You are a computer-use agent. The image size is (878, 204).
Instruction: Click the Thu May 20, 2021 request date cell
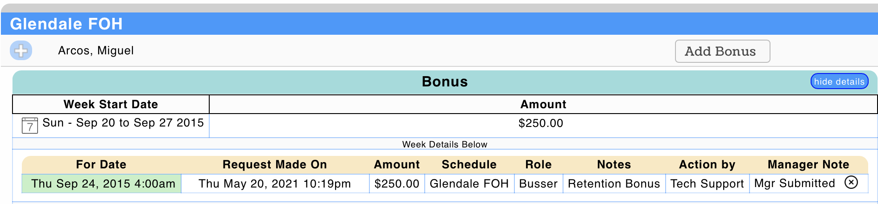[x=274, y=184]
